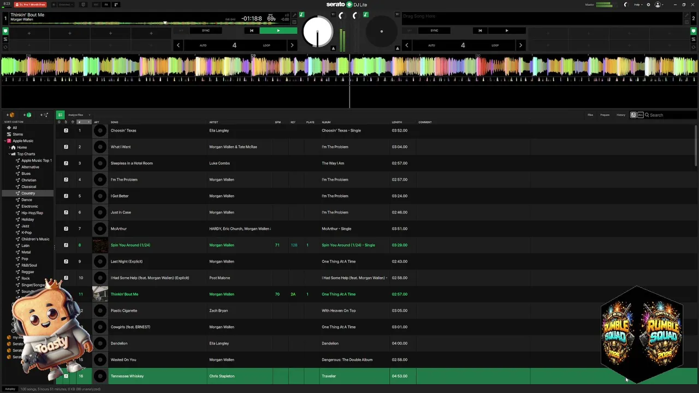Click the deck 1 platter tempo dial

pos(318,32)
